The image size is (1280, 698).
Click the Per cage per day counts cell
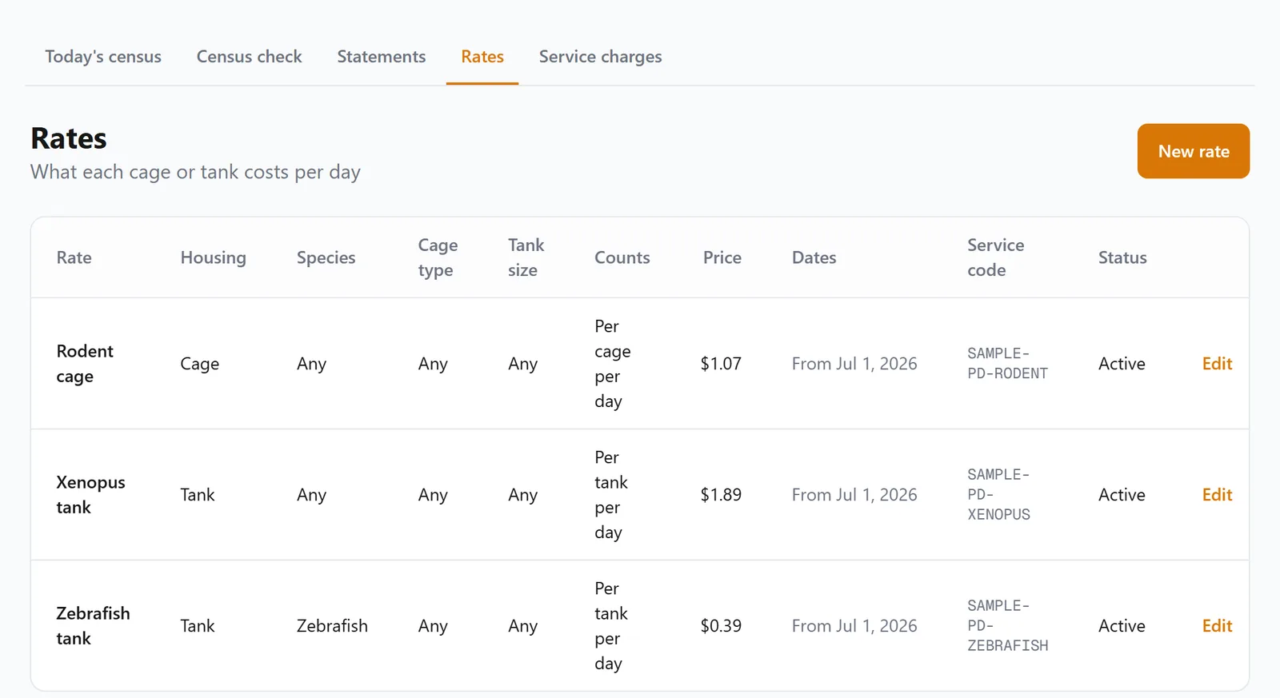click(x=612, y=364)
